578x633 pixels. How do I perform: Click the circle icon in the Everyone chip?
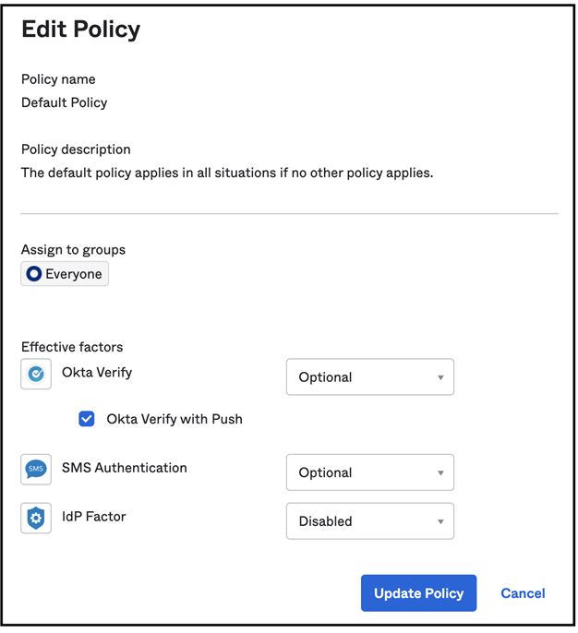[34, 274]
